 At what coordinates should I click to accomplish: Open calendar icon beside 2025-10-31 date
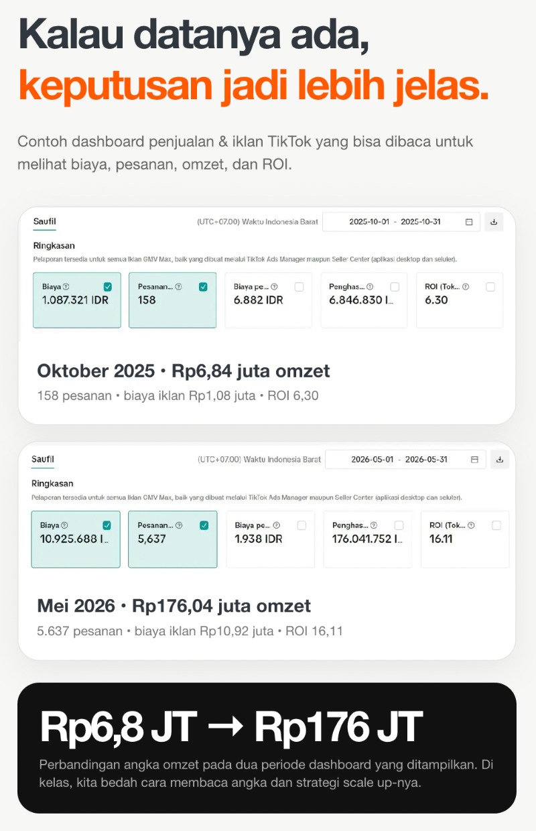click(x=469, y=222)
